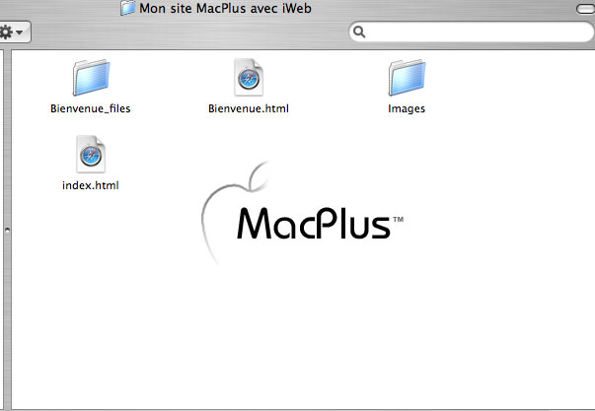Screen dimensions: 595x411
Task: Click the window title Mon site MacPlus avec iWeb
Action: 225,8
